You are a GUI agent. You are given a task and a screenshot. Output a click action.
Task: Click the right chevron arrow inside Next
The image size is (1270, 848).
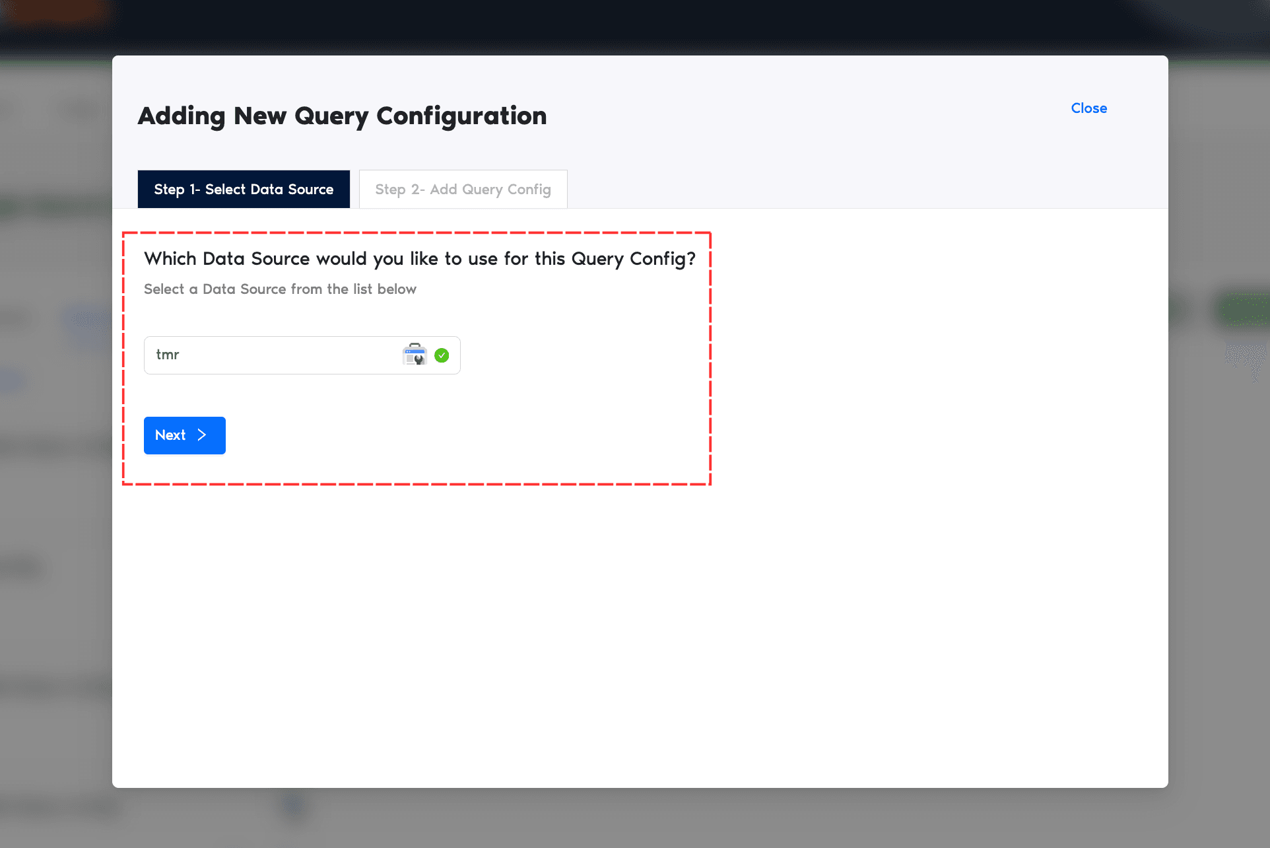[x=202, y=435]
